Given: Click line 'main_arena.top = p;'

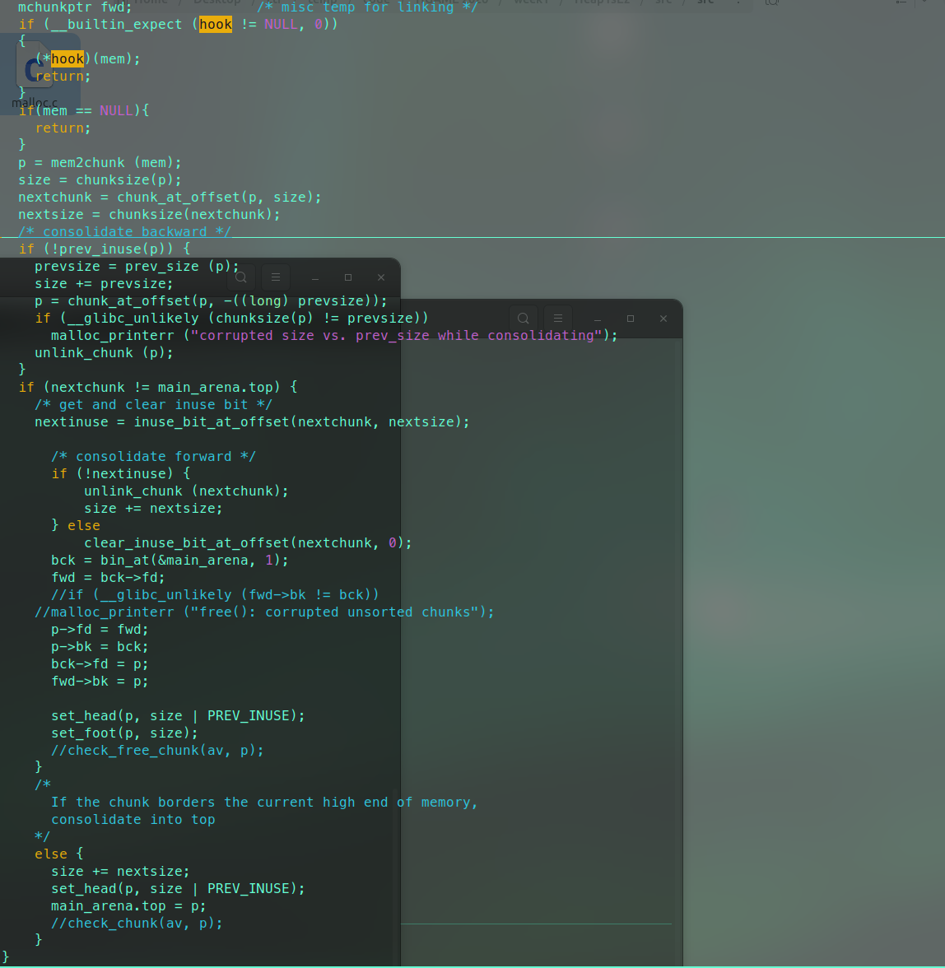Looking at the screenshot, I should pos(128,906).
